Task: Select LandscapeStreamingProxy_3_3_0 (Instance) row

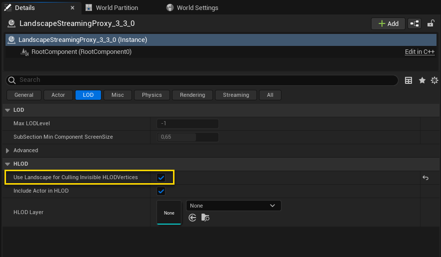Action: [221, 40]
